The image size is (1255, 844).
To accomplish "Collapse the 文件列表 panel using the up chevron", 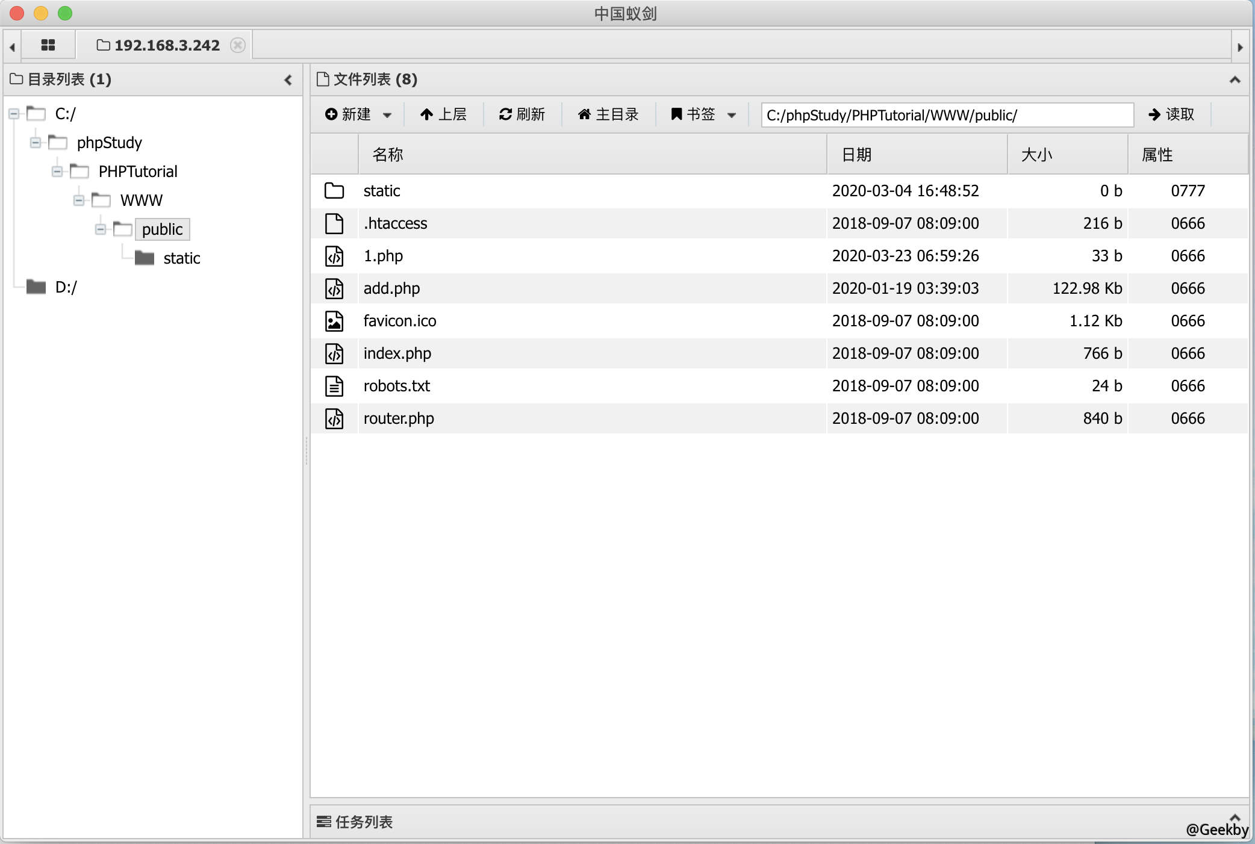I will pyautogui.click(x=1234, y=79).
